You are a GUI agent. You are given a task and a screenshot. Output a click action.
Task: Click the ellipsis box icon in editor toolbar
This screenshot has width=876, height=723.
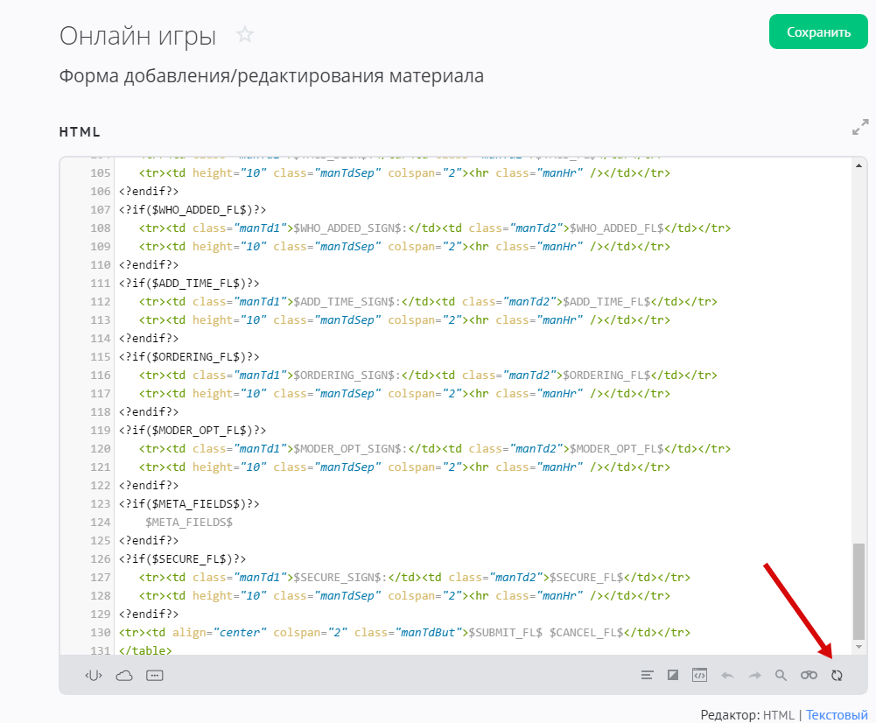coord(155,675)
